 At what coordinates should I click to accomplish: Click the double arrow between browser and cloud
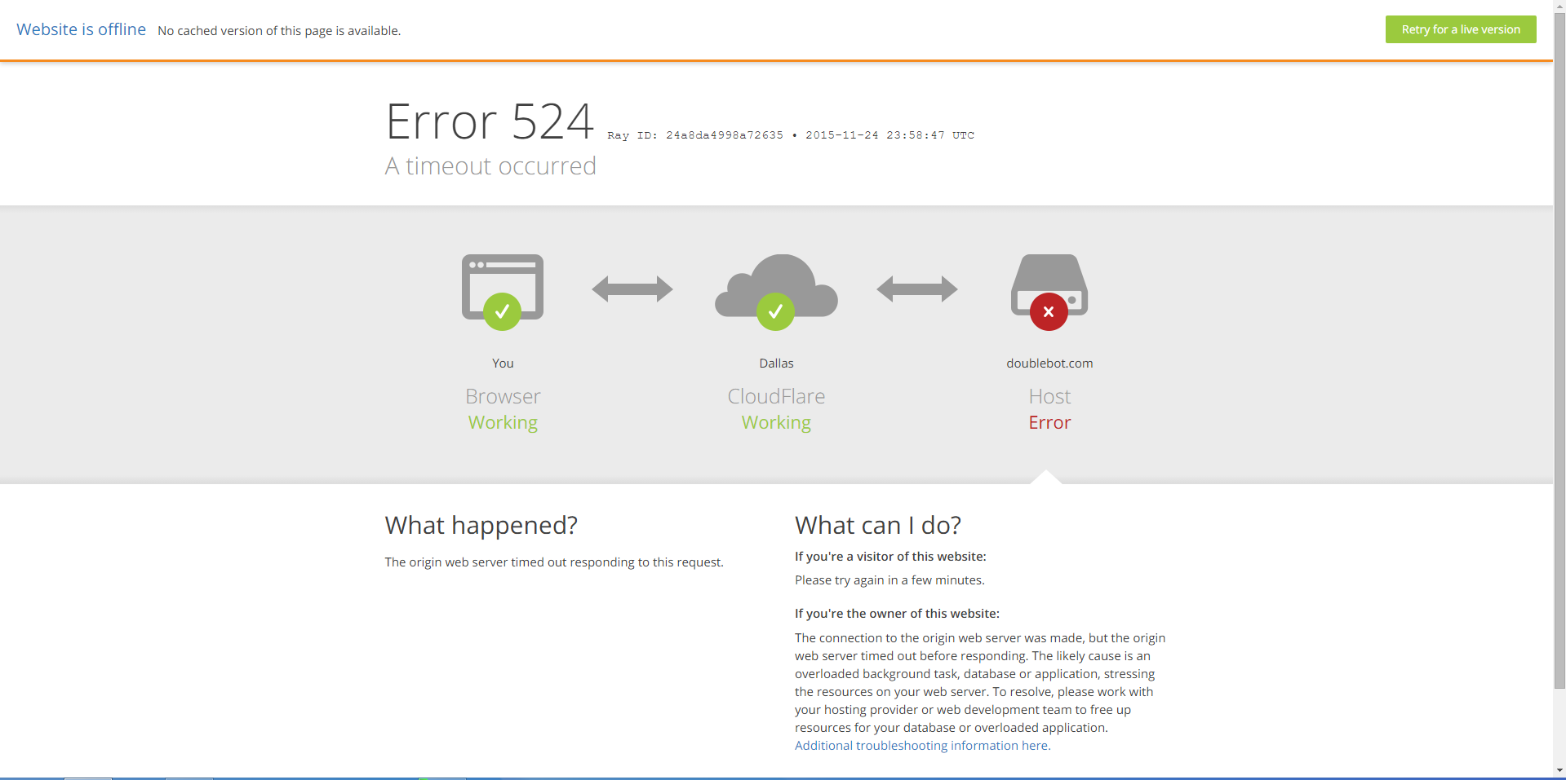[x=632, y=289]
